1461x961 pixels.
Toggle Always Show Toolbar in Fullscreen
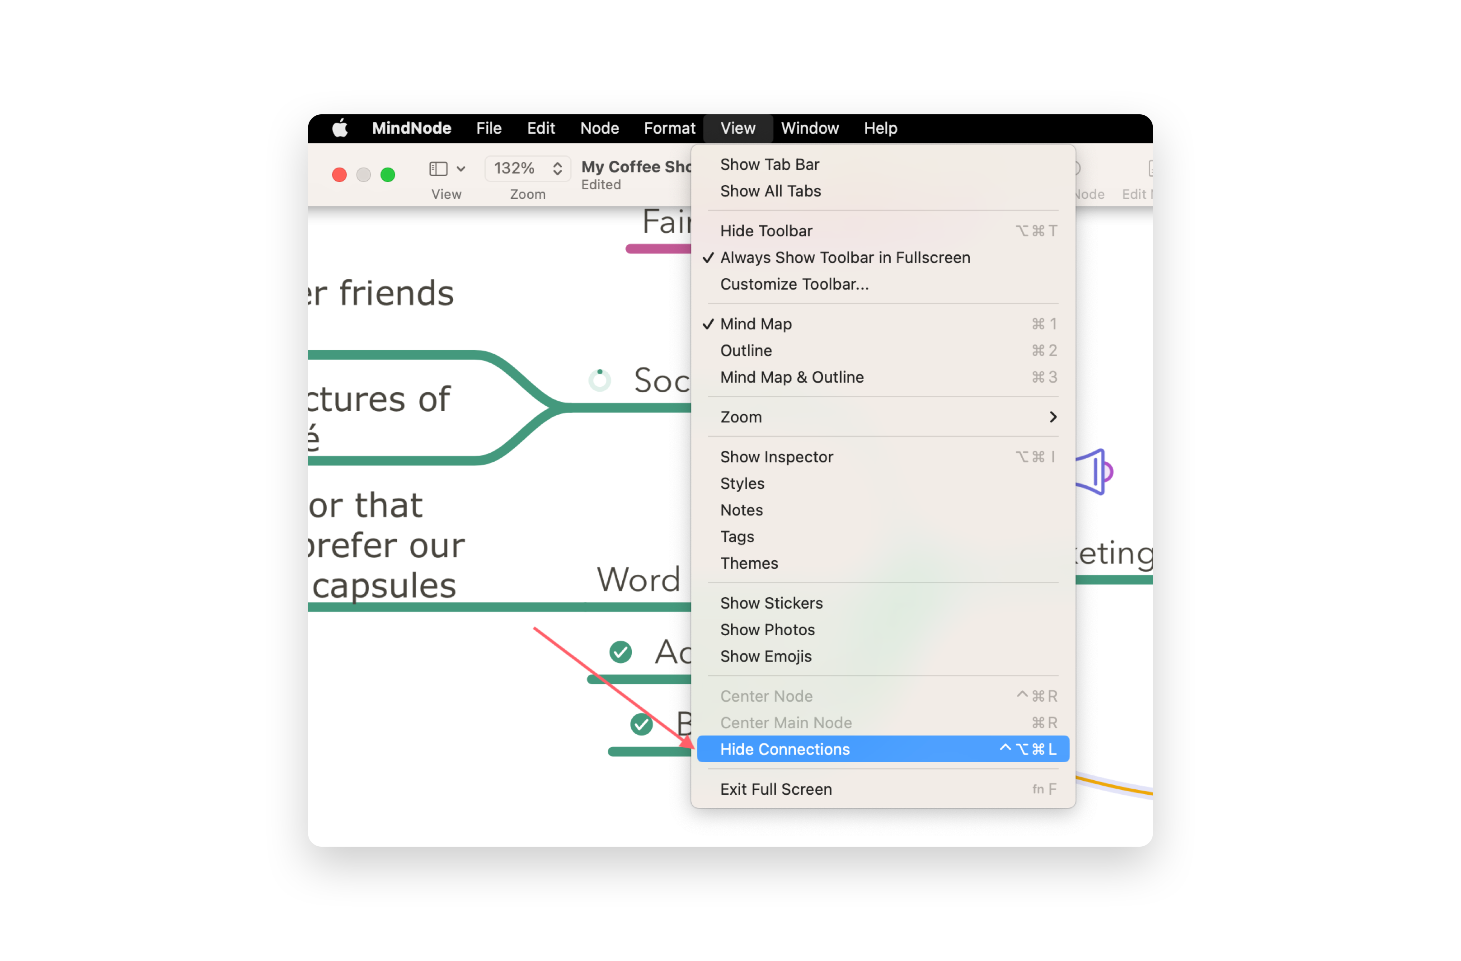(x=845, y=258)
